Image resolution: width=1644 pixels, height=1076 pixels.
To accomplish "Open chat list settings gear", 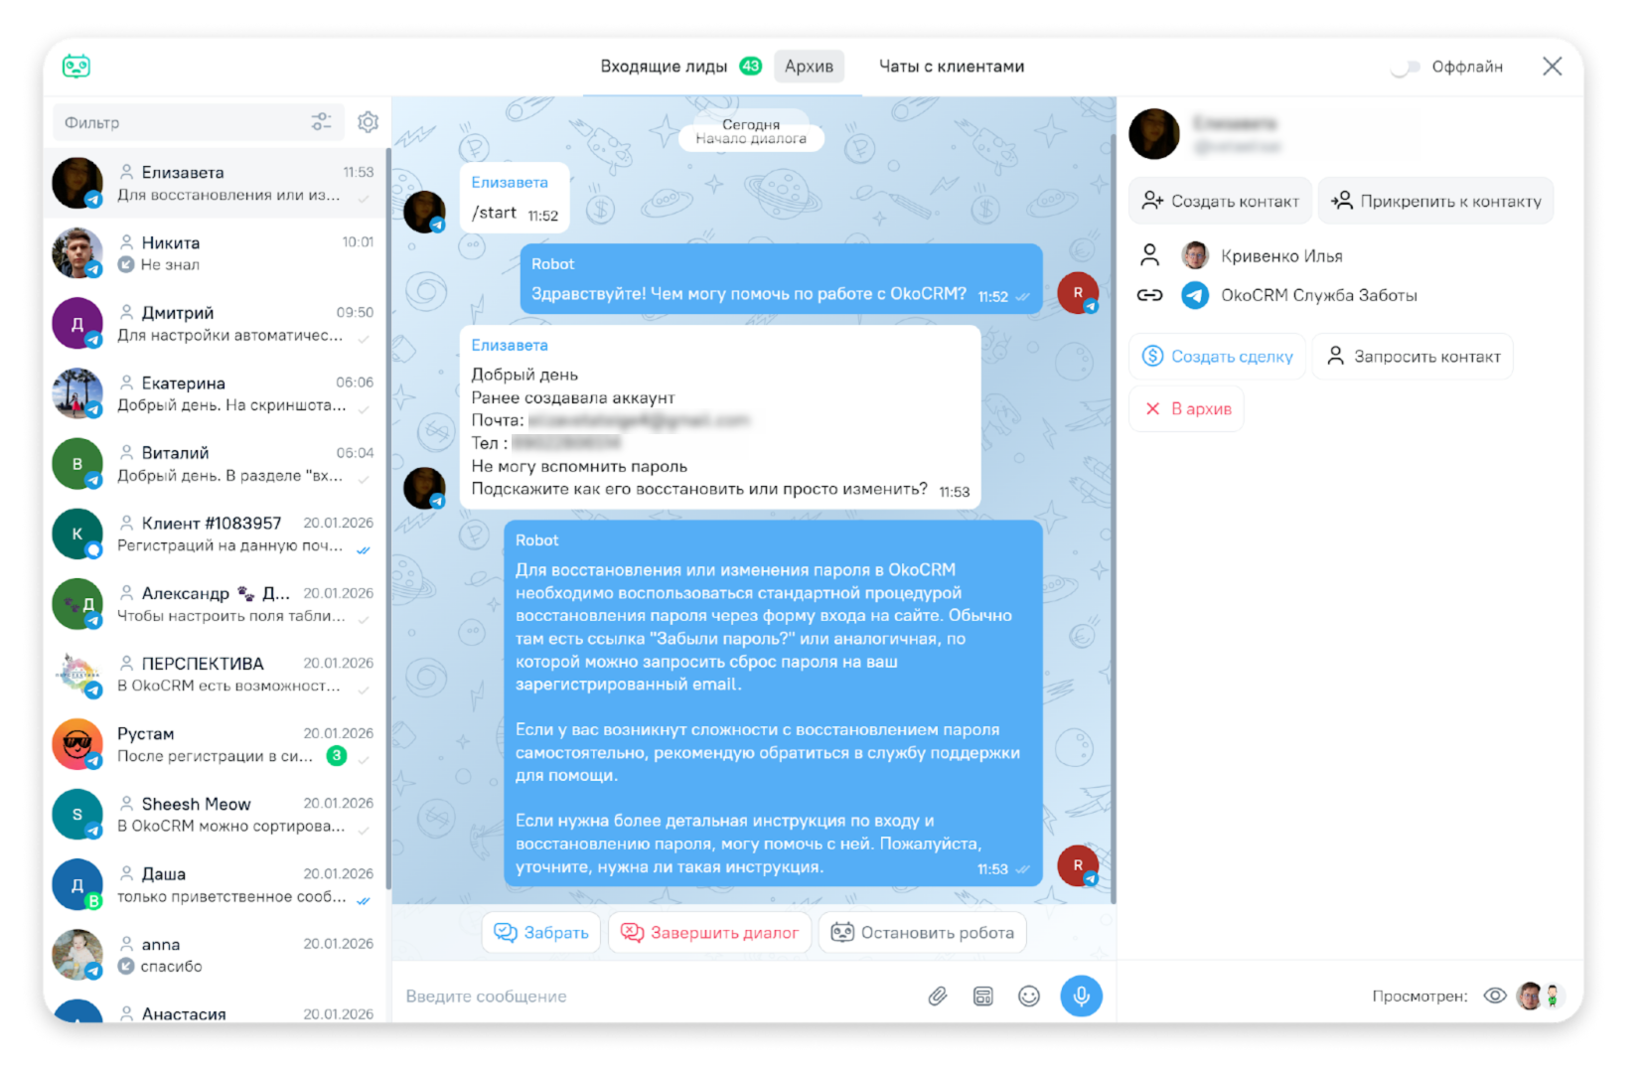I will 368,122.
